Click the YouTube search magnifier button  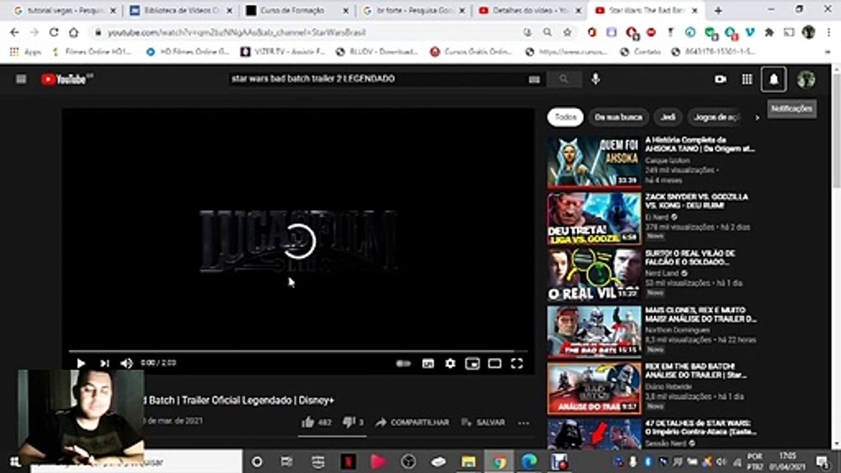pyautogui.click(x=564, y=79)
